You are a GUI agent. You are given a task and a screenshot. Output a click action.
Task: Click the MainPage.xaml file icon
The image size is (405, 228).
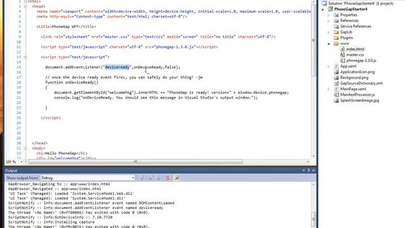coord(336,89)
